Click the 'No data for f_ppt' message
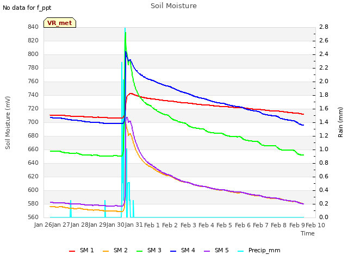 (x=27, y=8)
